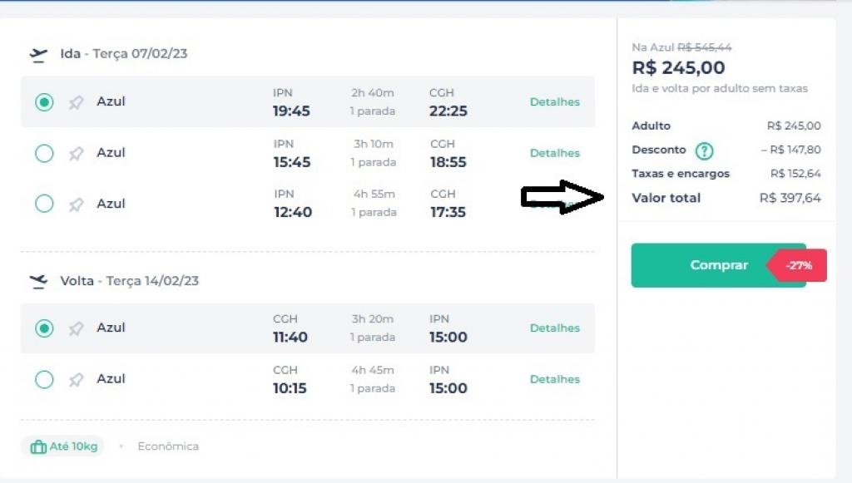Select the 11:40 return flight radio
852x483 pixels.
[x=44, y=328]
